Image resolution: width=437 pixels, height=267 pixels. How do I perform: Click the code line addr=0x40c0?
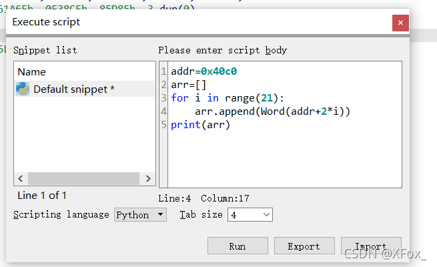point(203,71)
